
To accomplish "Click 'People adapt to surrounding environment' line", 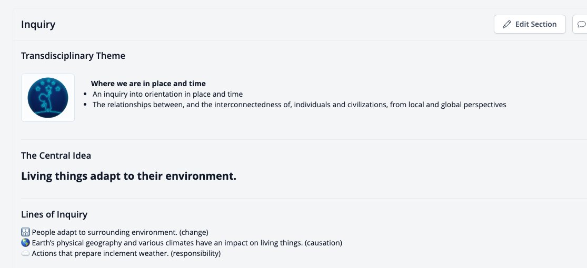I will click(120, 232).
